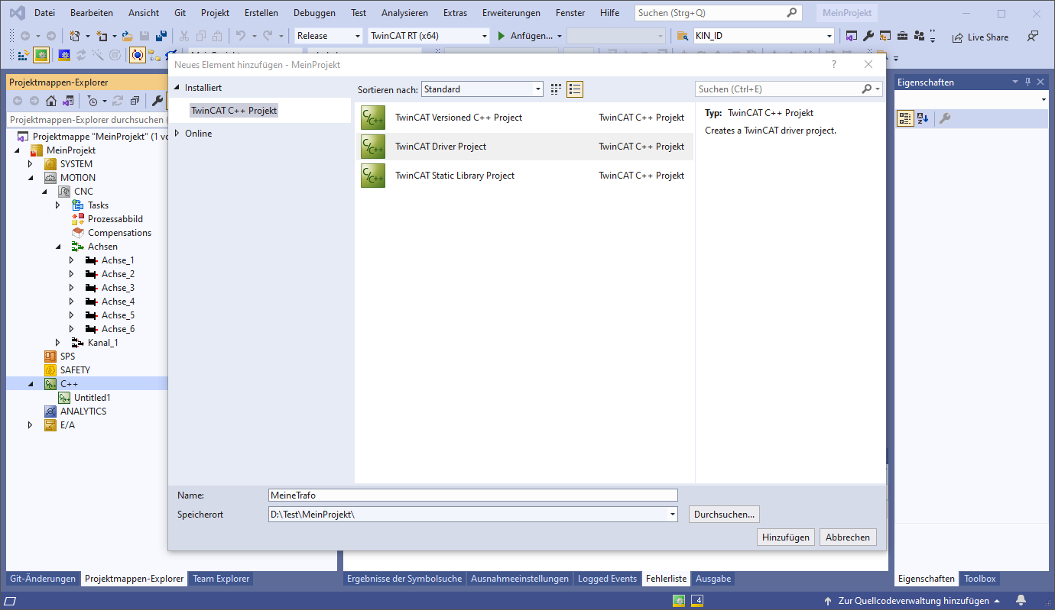Click the wrench Properties icon in Projektmappen-Explorer

coord(158,101)
